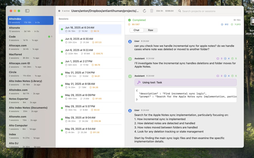Open the May 29, 2025 at 4:54 AM session
Screen dimensions: 254x158
point(90,131)
